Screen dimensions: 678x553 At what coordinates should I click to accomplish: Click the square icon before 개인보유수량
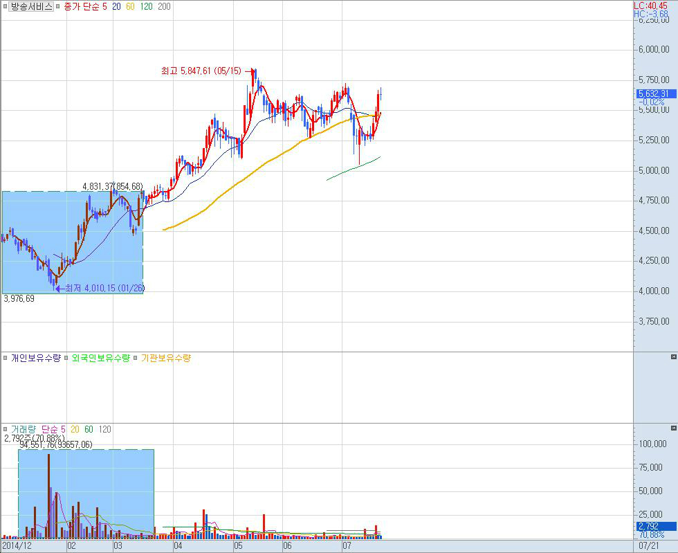(x=5, y=359)
